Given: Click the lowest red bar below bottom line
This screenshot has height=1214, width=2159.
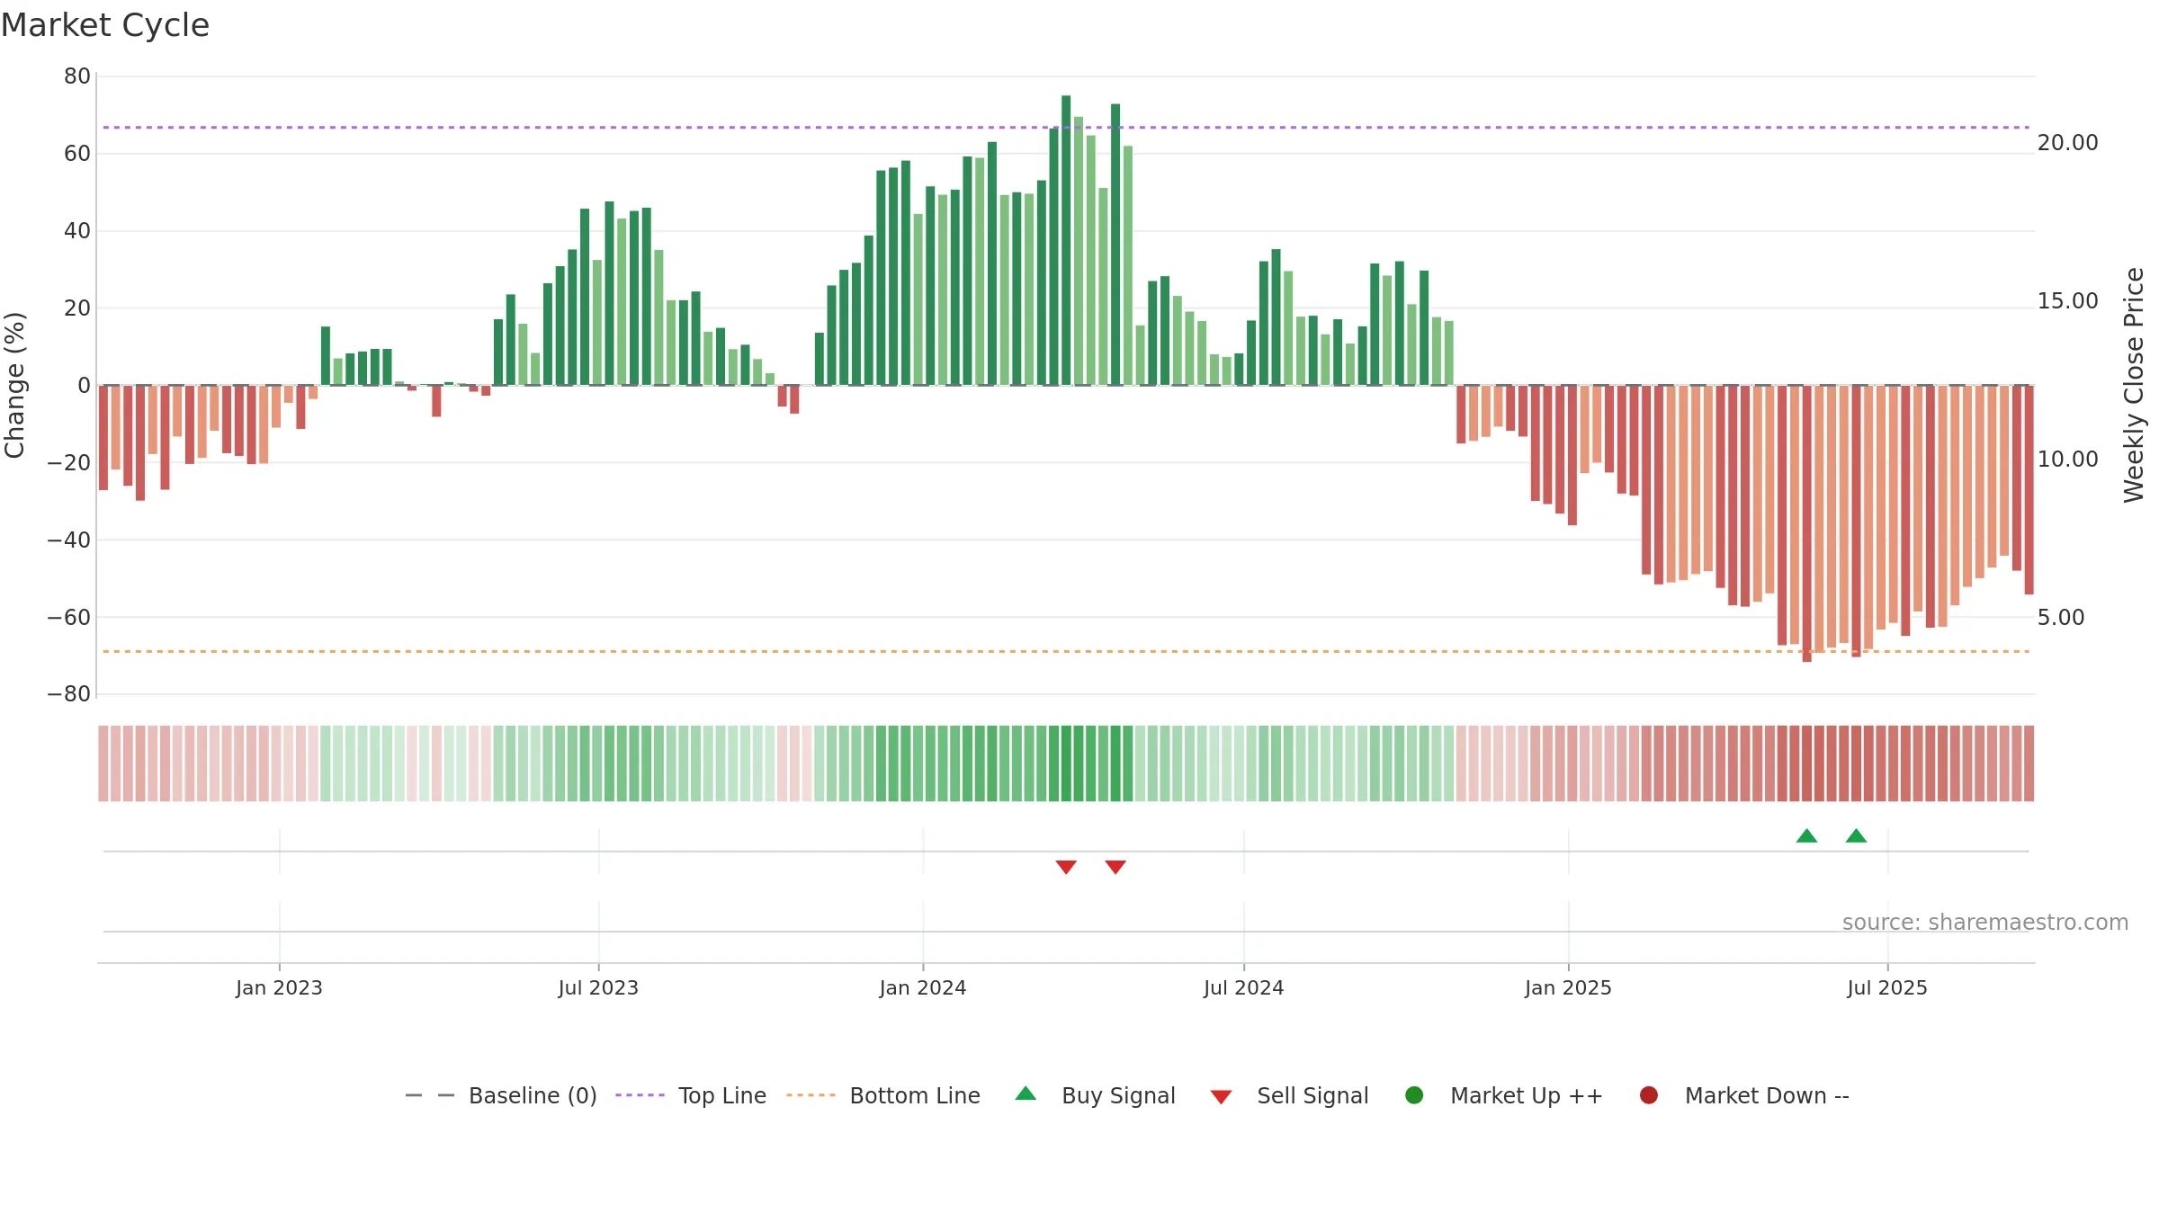Looking at the screenshot, I should (1807, 523).
